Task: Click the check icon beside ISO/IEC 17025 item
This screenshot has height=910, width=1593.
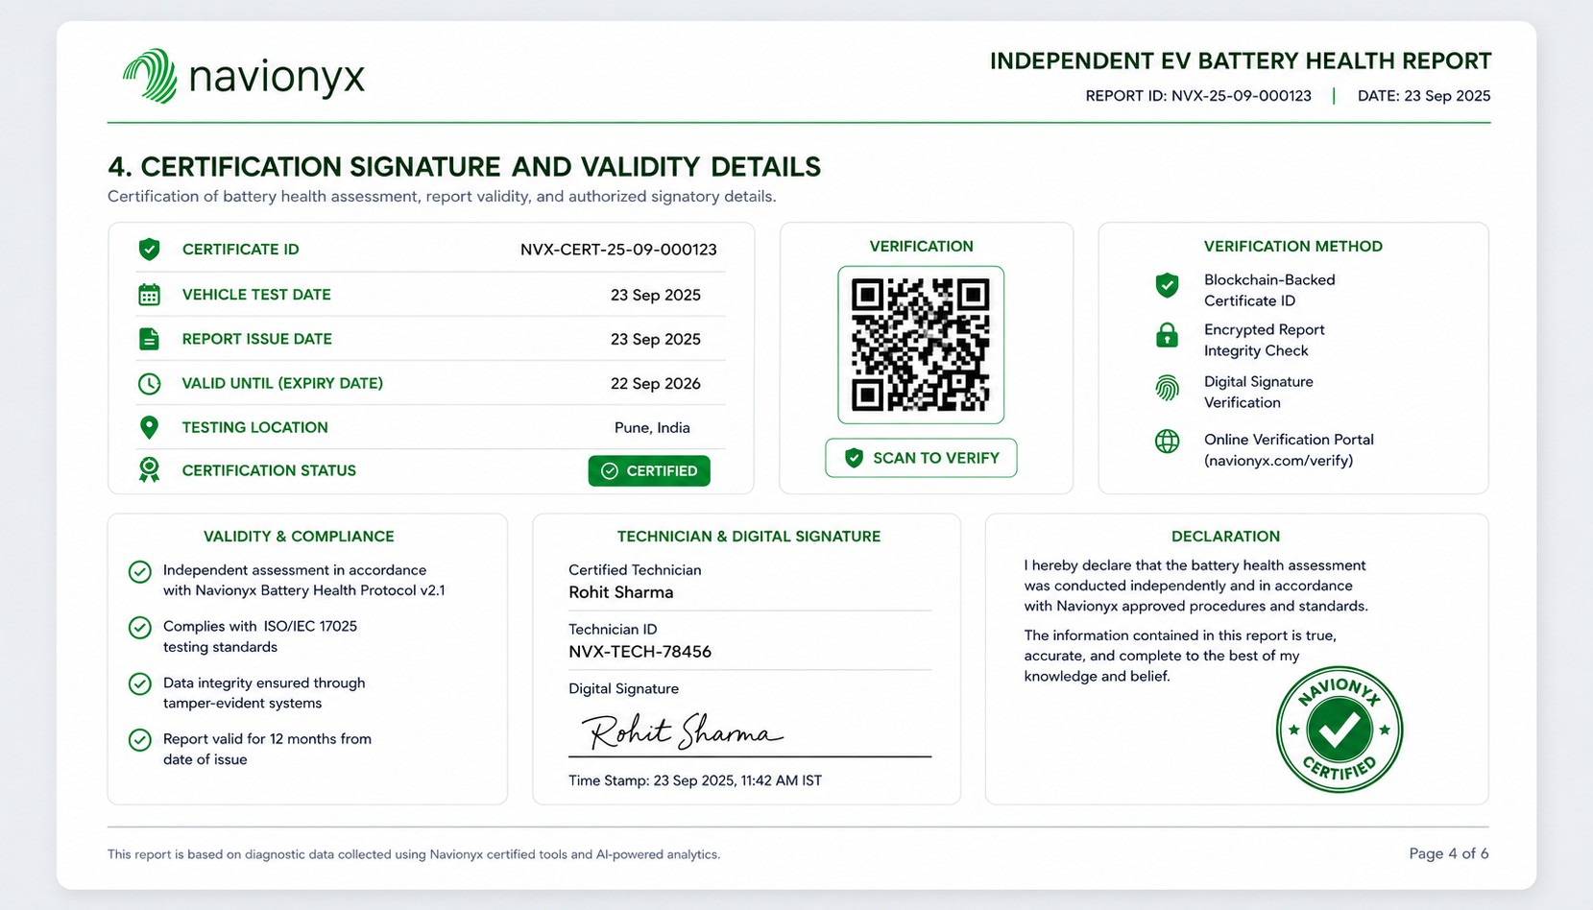Action: pyautogui.click(x=140, y=628)
